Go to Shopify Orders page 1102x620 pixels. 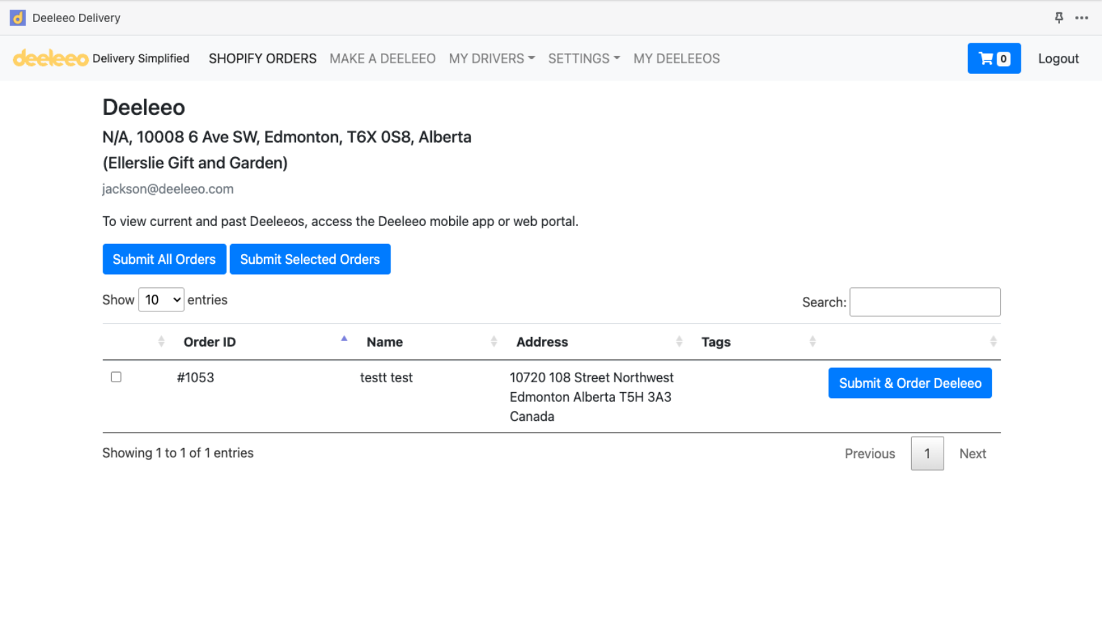pyautogui.click(x=262, y=59)
